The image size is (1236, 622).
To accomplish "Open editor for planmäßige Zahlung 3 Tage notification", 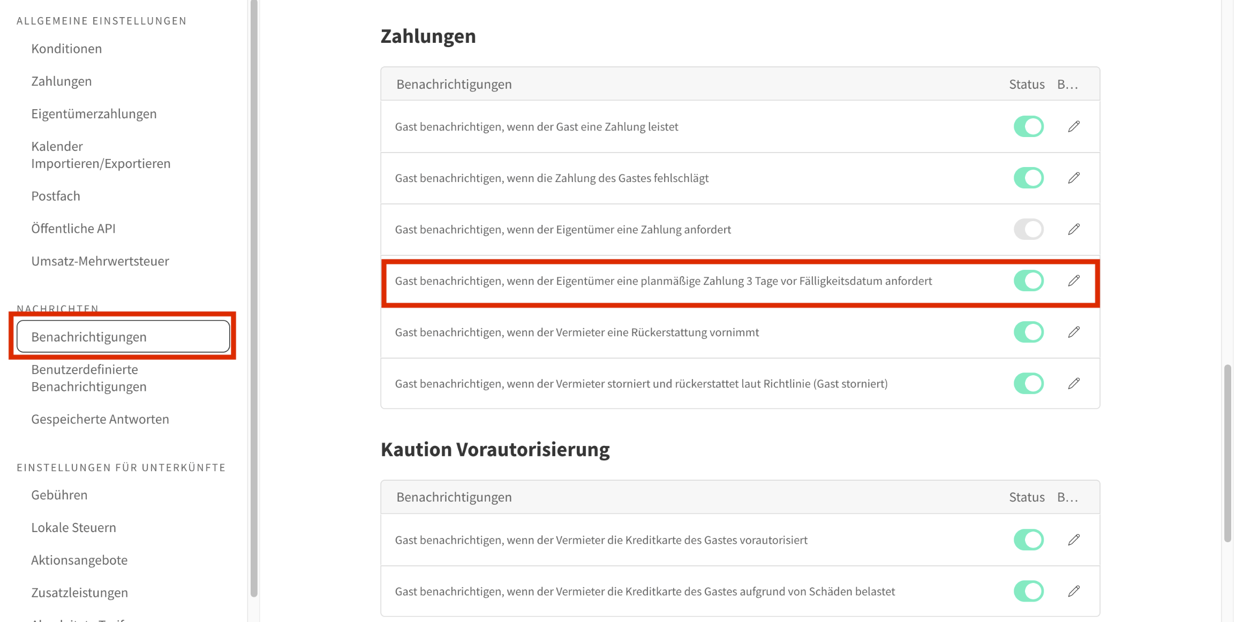I will tap(1073, 281).
